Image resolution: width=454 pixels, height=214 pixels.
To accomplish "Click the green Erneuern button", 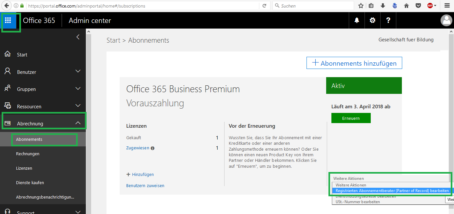I will click(x=351, y=118).
